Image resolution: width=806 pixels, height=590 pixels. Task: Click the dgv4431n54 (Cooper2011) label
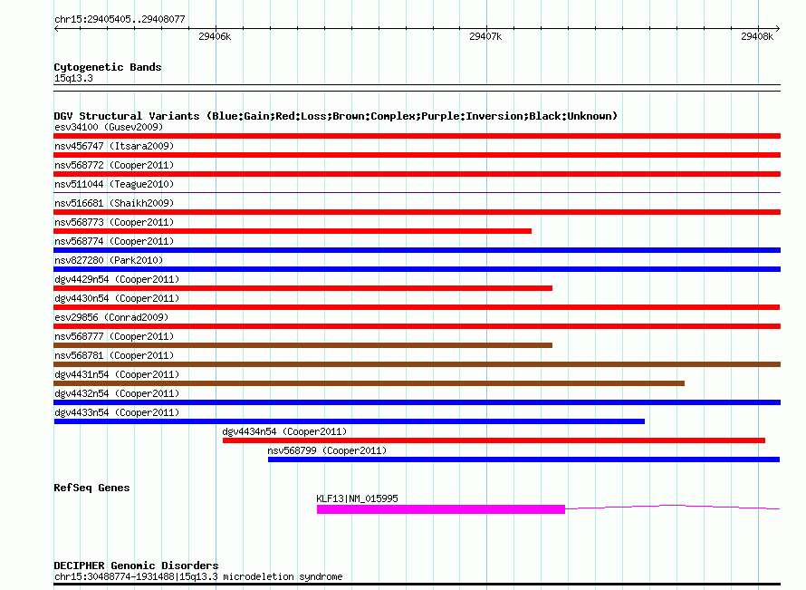tap(117, 374)
